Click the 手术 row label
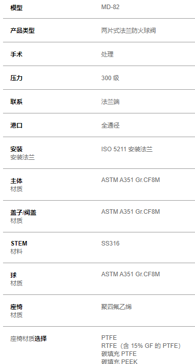Screen dimensions: 195x364 (17, 54)
